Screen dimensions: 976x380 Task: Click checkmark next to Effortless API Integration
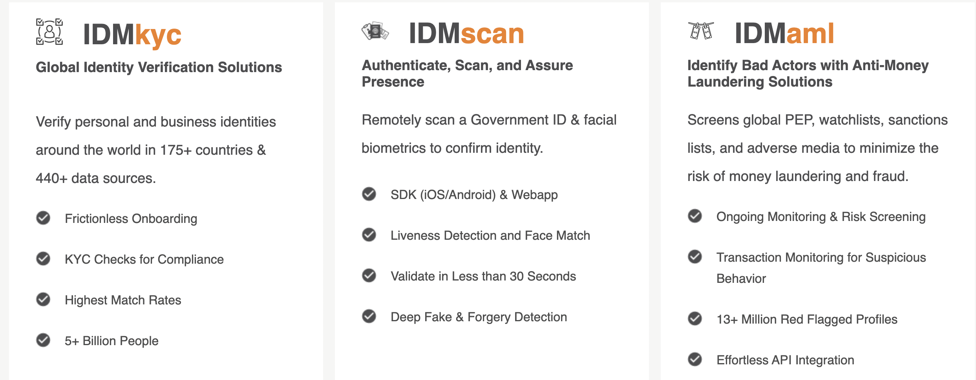click(695, 359)
